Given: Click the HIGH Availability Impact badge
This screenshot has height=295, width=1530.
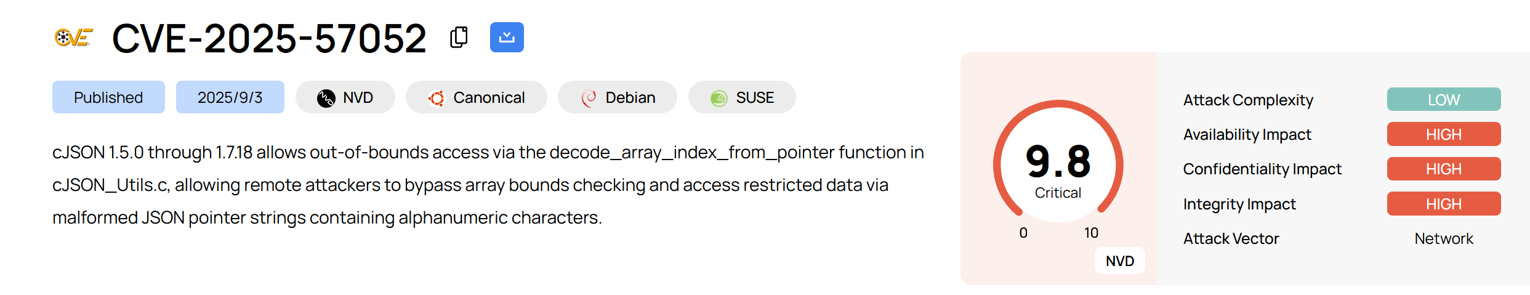Looking at the screenshot, I should (x=1443, y=134).
